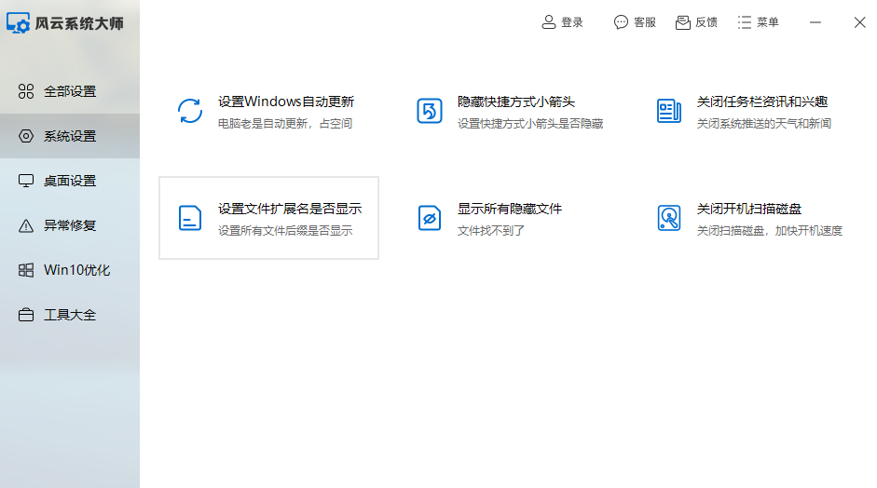Click description 关闭系统推送的天气和新闻
The image size is (877, 488).
click(764, 124)
